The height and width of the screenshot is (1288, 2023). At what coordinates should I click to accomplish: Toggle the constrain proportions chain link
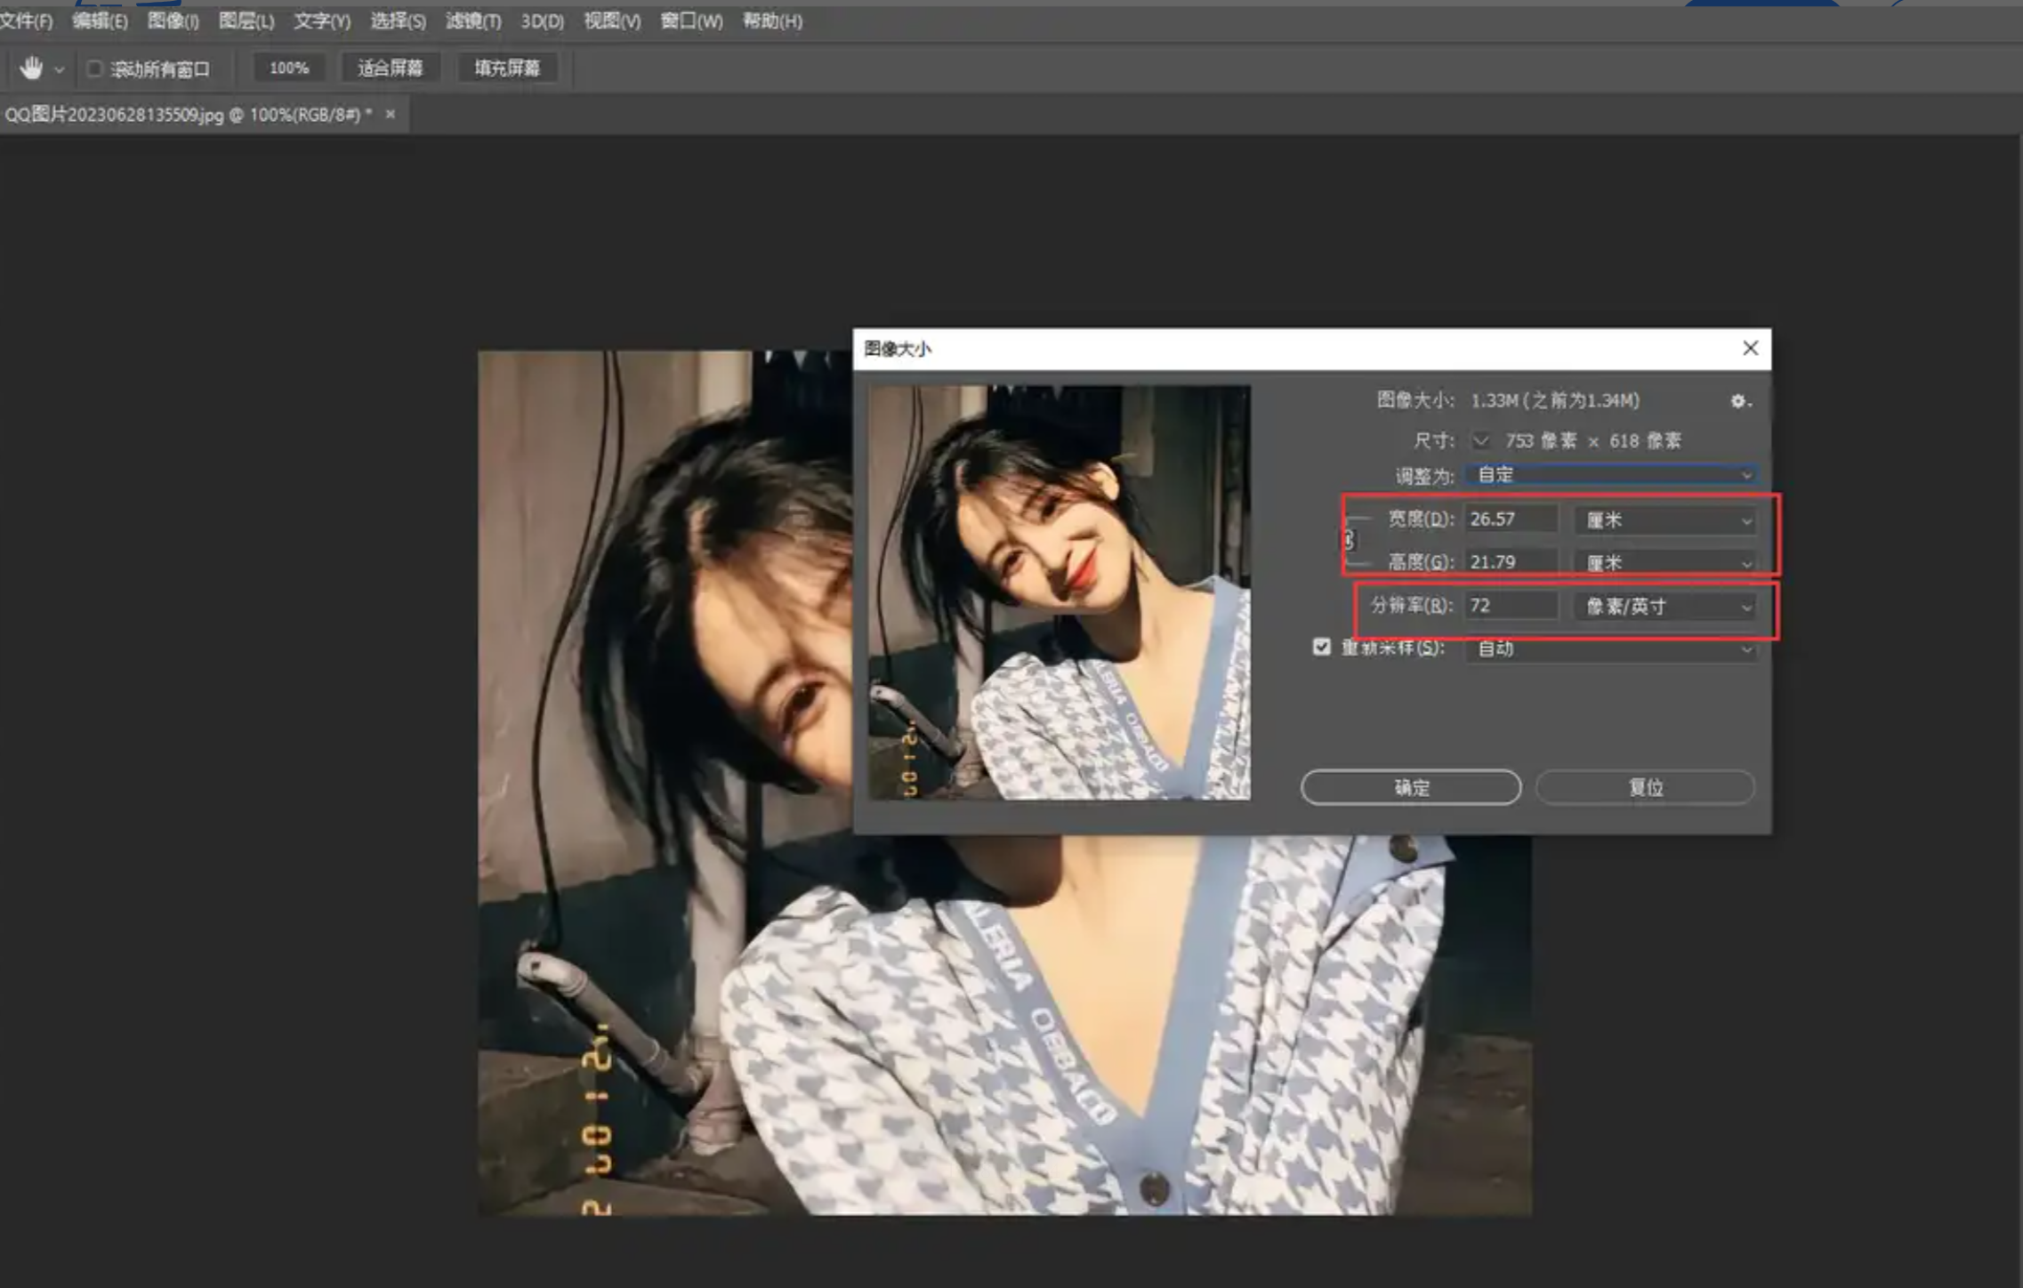coord(1349,540)
